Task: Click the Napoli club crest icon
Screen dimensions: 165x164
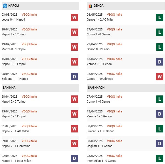Action: tap(5, 6)
